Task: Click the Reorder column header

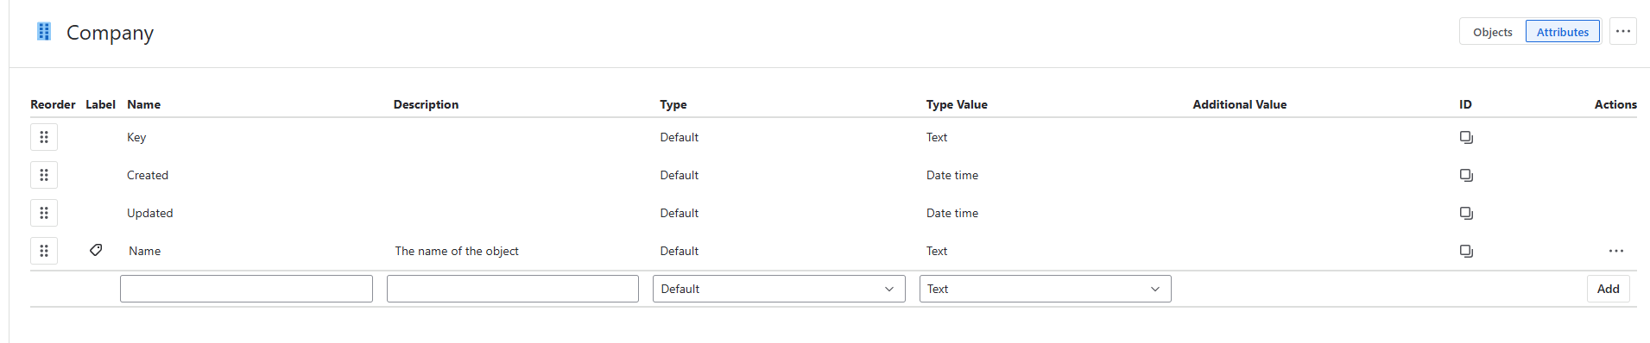Action: (53, 104)
